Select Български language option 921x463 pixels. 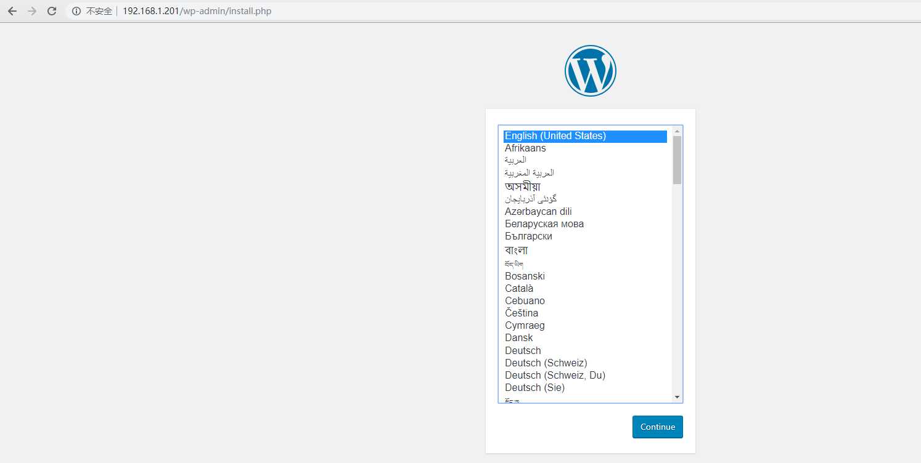click(585, 236)
